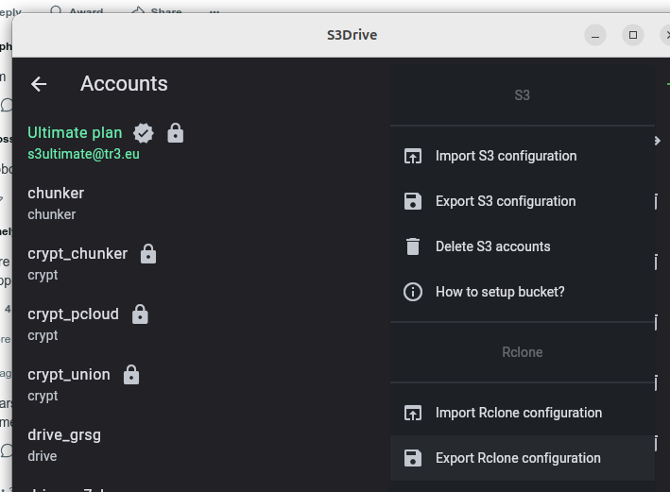Click the verified badge next to Ultimate plan
670x492 pixels.
coord(143,133)
